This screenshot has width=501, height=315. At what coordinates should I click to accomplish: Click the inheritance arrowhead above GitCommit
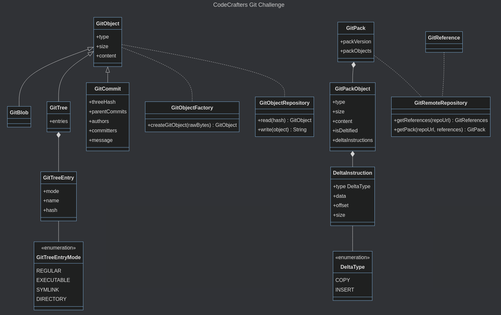point(108,70)
